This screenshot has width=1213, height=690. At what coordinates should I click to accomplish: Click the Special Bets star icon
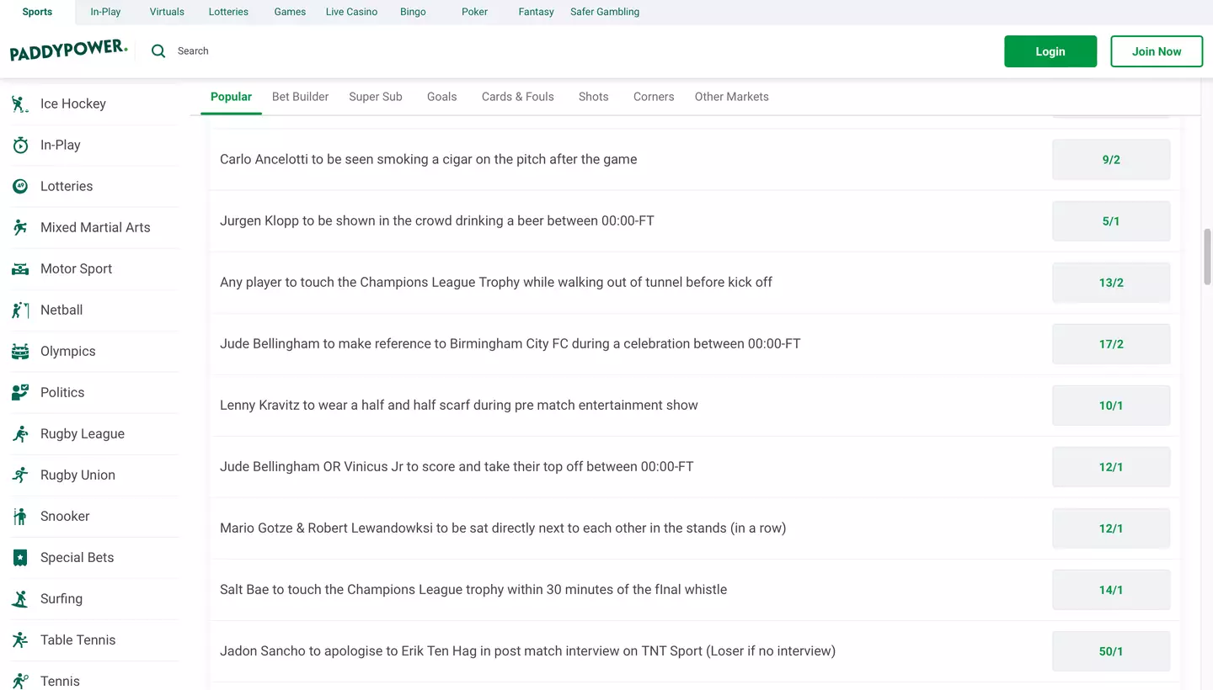(20, 558)
